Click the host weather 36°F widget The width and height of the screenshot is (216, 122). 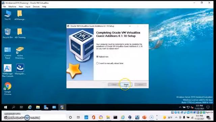[x=167, y=118]
